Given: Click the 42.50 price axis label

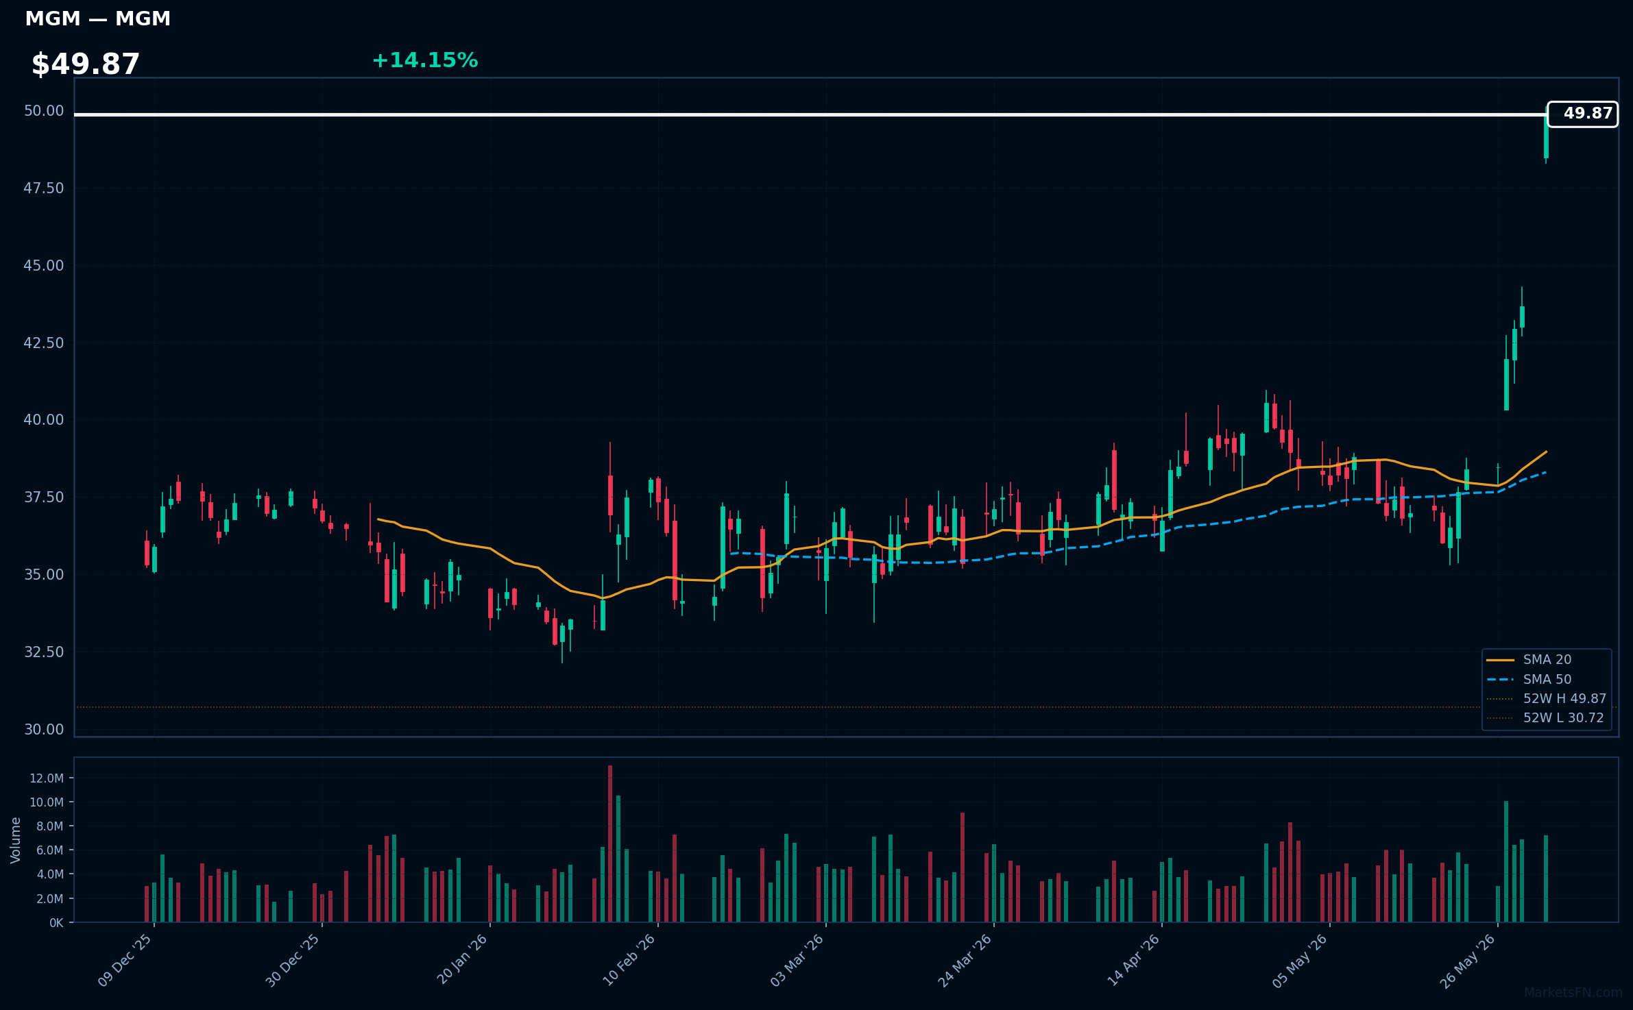Looking at the screenshot, I should (44, 343).
